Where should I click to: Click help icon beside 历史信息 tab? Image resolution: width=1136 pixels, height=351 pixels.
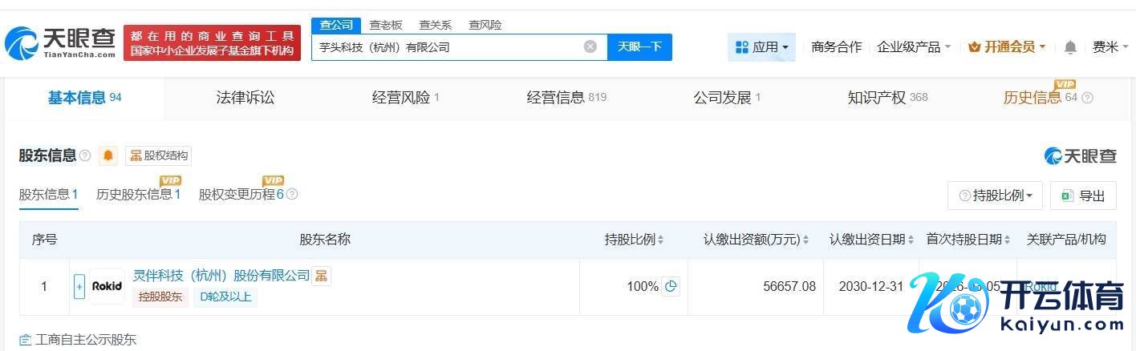click(1087, 98)
